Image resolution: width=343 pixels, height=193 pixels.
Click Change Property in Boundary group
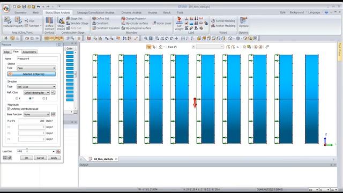133,19
